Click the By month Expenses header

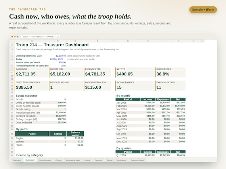coord(163,99)
